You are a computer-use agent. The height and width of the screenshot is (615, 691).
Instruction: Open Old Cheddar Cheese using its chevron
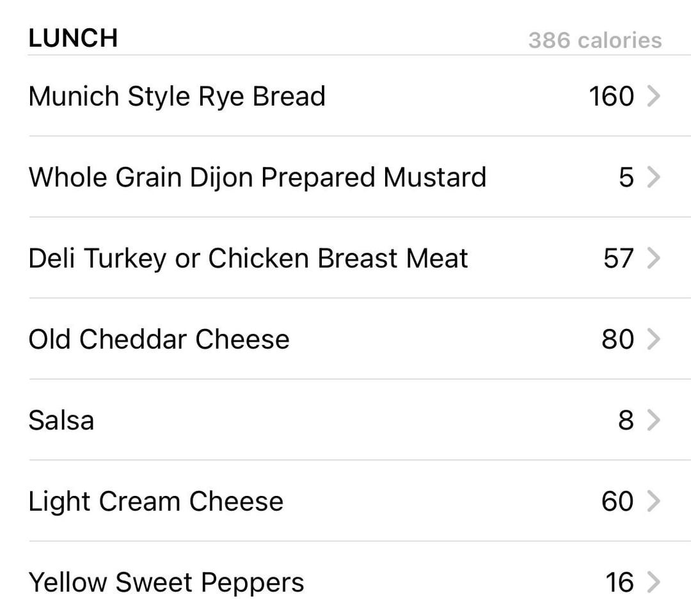click(x=653, y=339)
